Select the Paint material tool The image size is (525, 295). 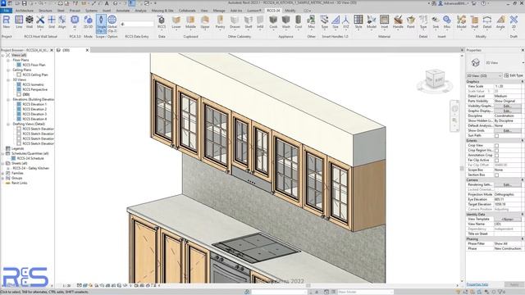(411, 22)
